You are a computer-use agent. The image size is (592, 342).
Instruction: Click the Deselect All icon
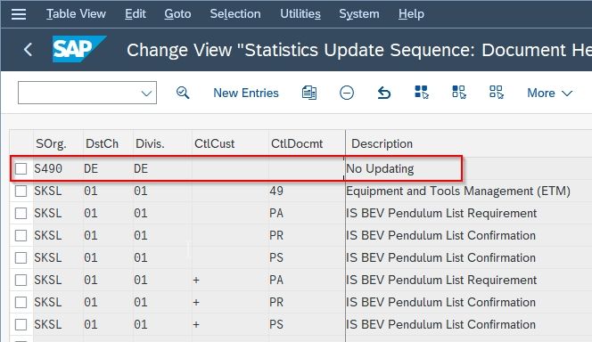point(496,92)
